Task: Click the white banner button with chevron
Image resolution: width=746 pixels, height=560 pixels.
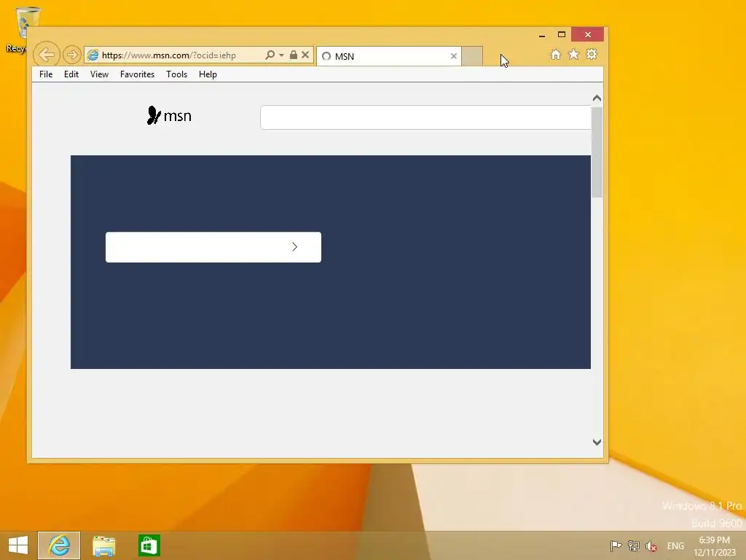Action: pyautogui.click(x=213, y=247)
